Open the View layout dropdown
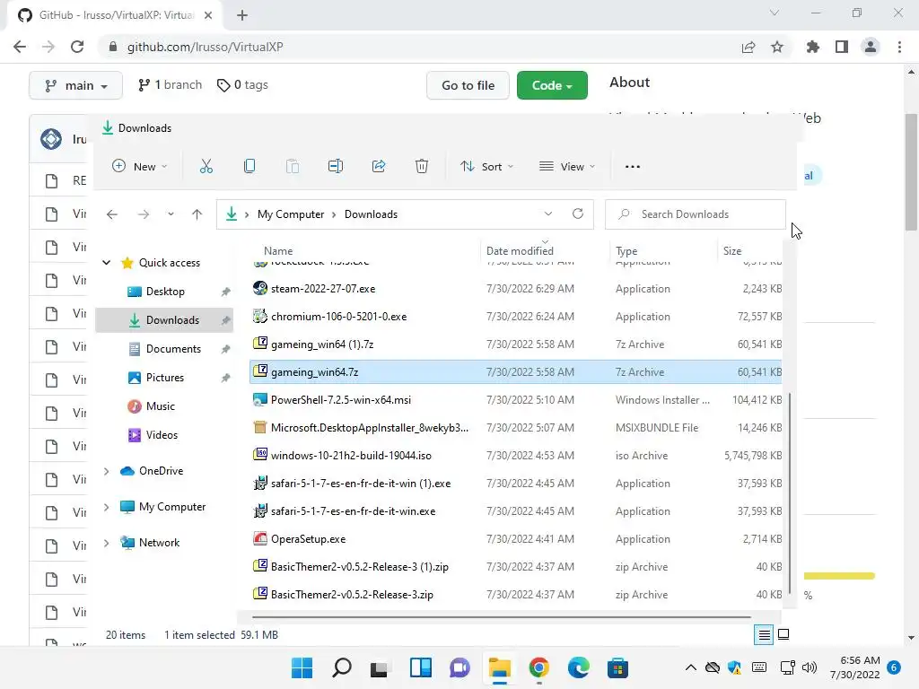Image resolution: width=919 pixels, height=689 pixels. pyautogui.click(x=567, y=166)
